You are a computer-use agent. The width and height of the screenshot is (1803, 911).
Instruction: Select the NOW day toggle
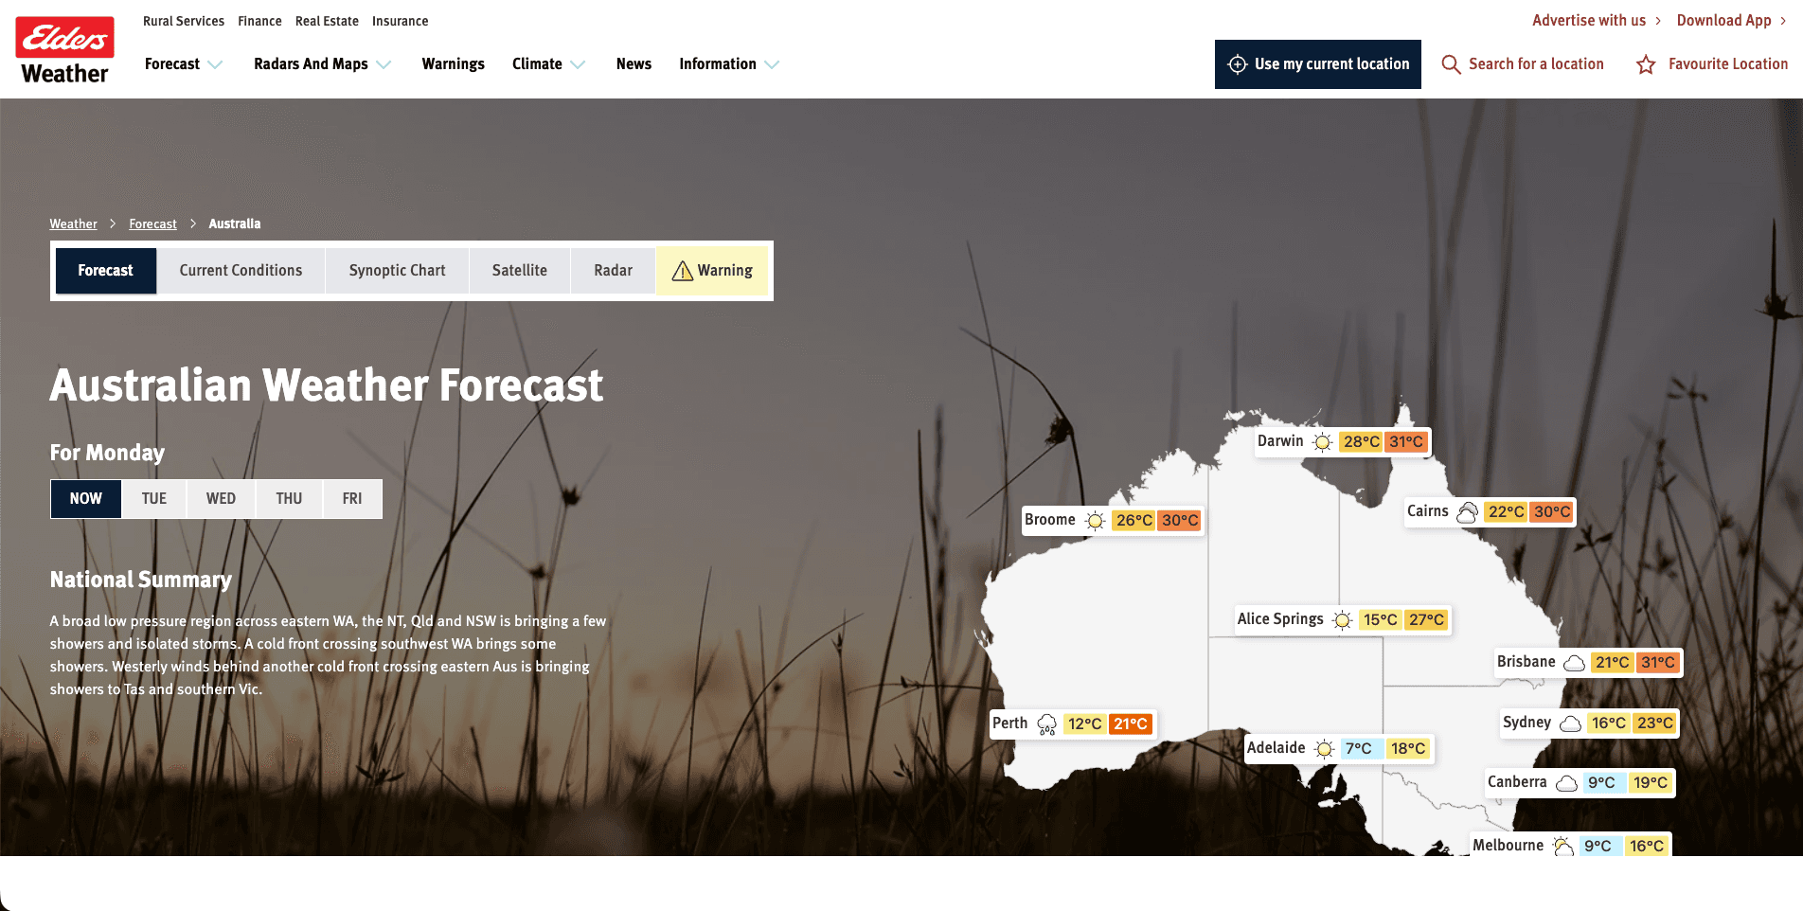click(x=86, y=499)
